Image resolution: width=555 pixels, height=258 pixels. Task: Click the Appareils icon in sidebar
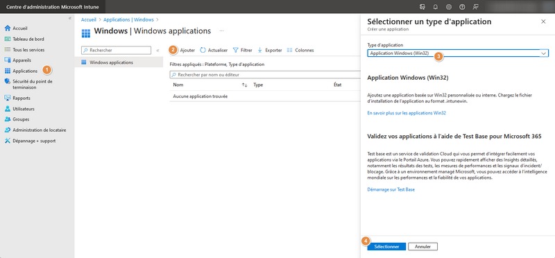tap(8, 60)
